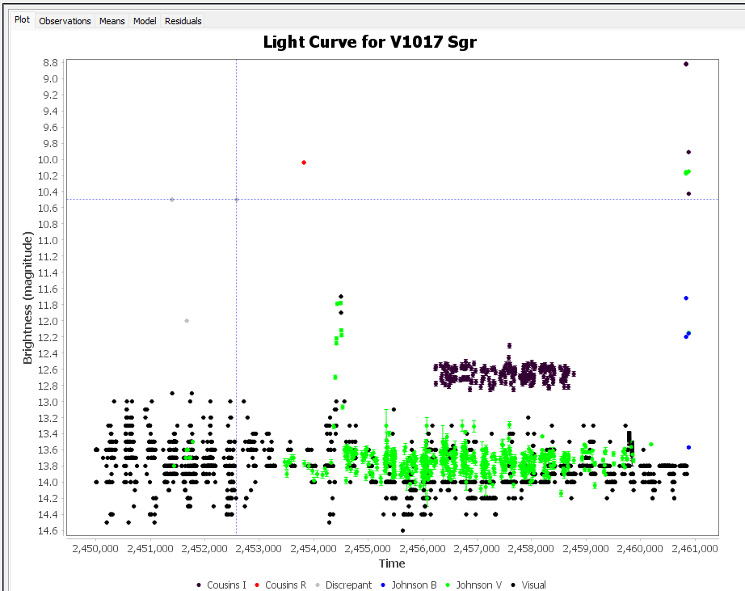Click the Cousins R legend entry
Image resolution: width=745 pixels, height=591 pixels.
click(x=280, y=585)
